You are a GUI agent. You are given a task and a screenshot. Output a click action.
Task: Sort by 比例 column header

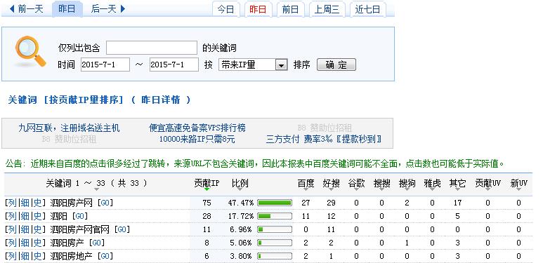pyautogui.click(x=240, y=184)
